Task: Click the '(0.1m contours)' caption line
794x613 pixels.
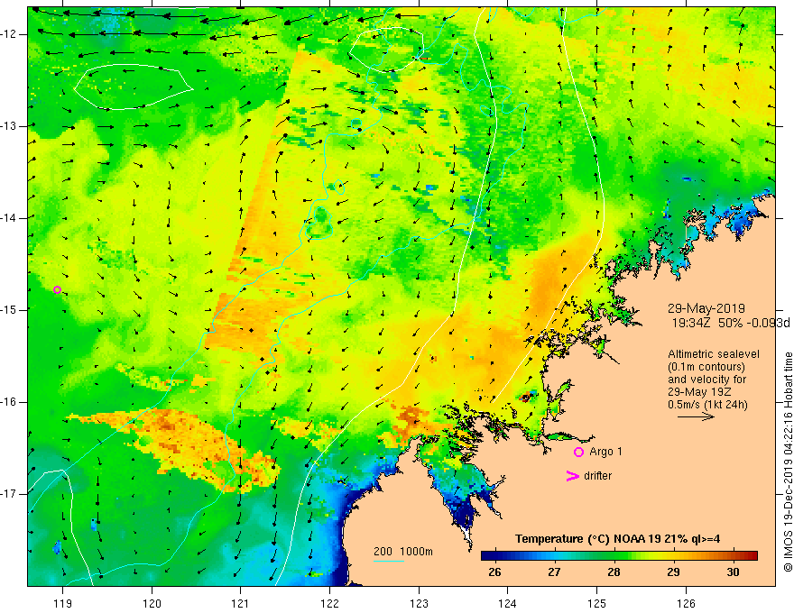Action: point(706,367)
